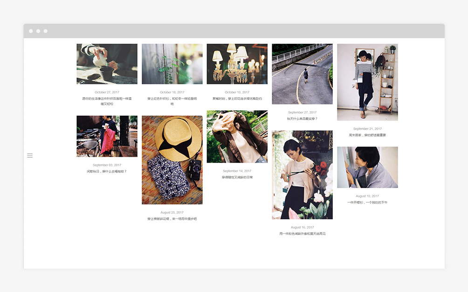Open the post titled 闲散秋日，穿什么去喝咖啡？
The height and width of the screenshot is (292, 468).
[107, 172]
